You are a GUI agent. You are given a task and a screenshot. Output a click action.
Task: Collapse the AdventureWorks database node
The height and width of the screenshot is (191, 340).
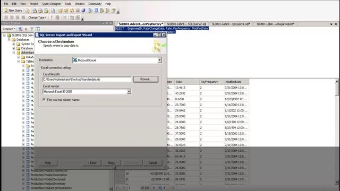14,53
